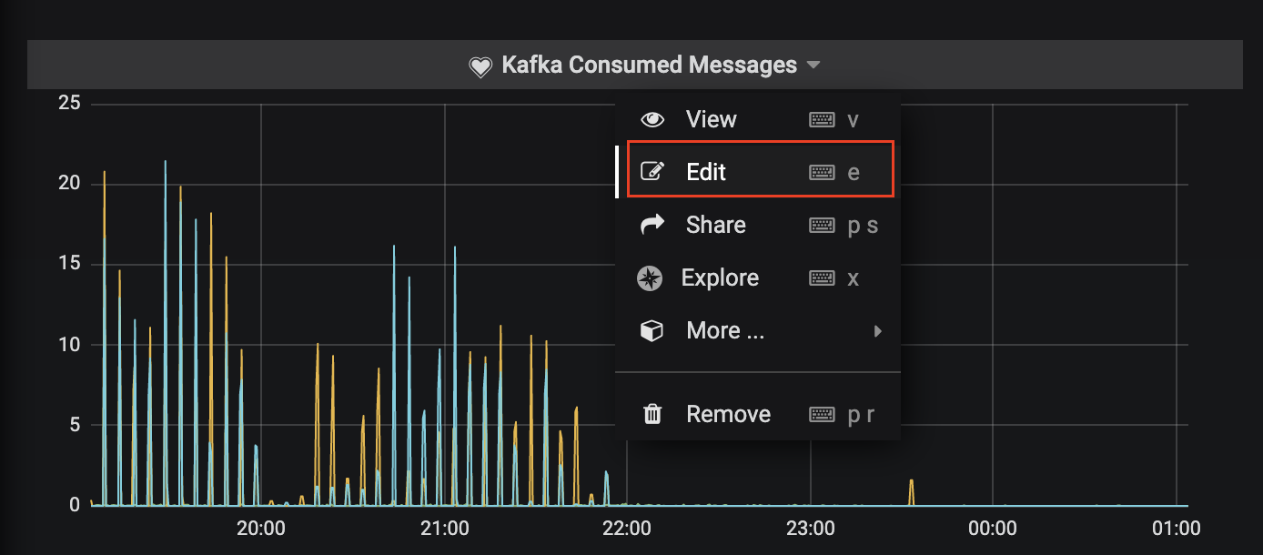The height and width of the screenshot is (555, 1263).
Task: Click the keyboard shortcut icon beside 'e'
Action: coord(822,172)
